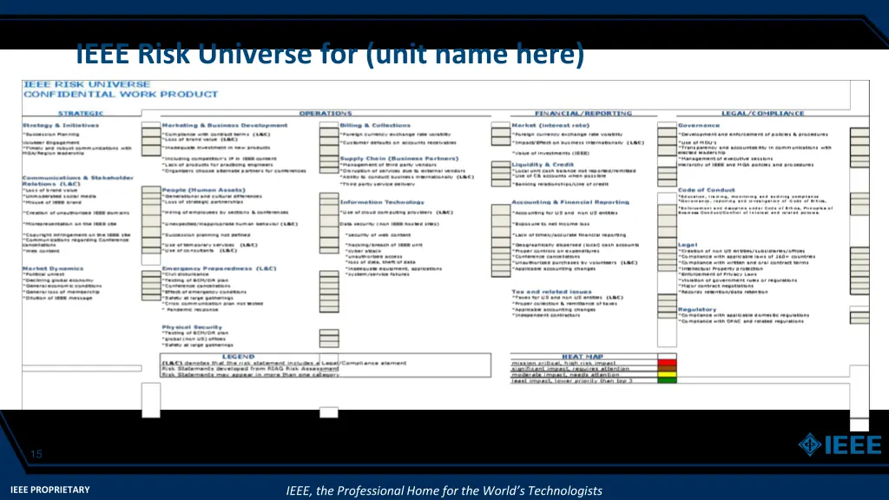Viewport: 889px width, 500px height.
Task: Click the 'CONFIDENTIAL WORK PRODUCT' heading
Action: point(121,94)
